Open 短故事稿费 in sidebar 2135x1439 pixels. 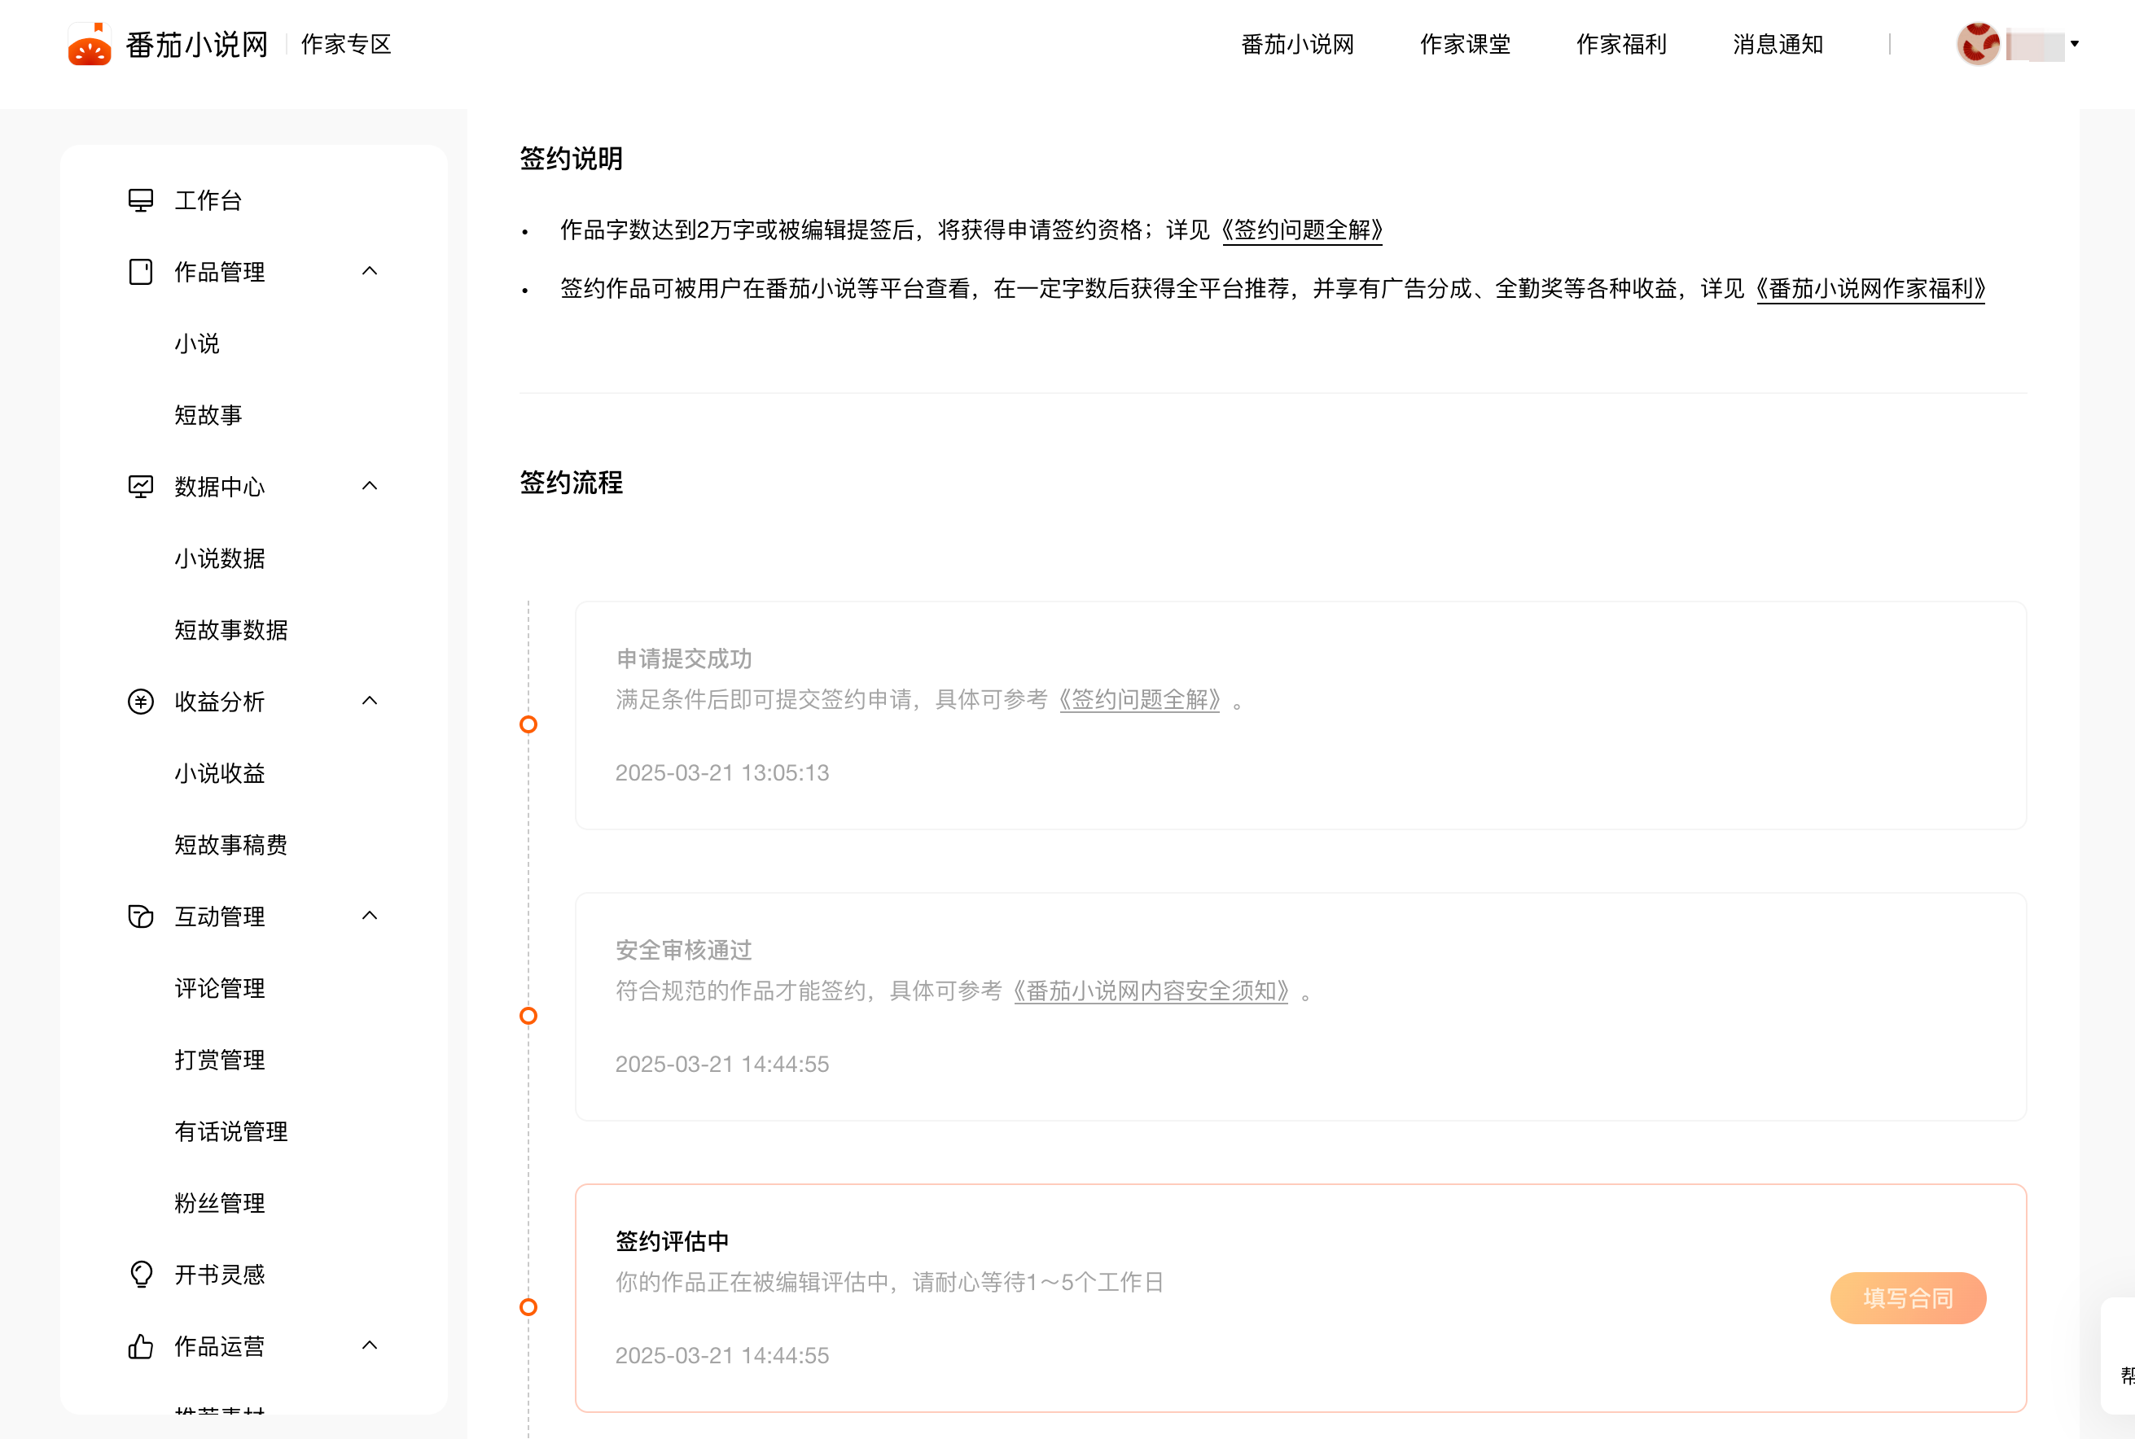click(x=231, y=844)
